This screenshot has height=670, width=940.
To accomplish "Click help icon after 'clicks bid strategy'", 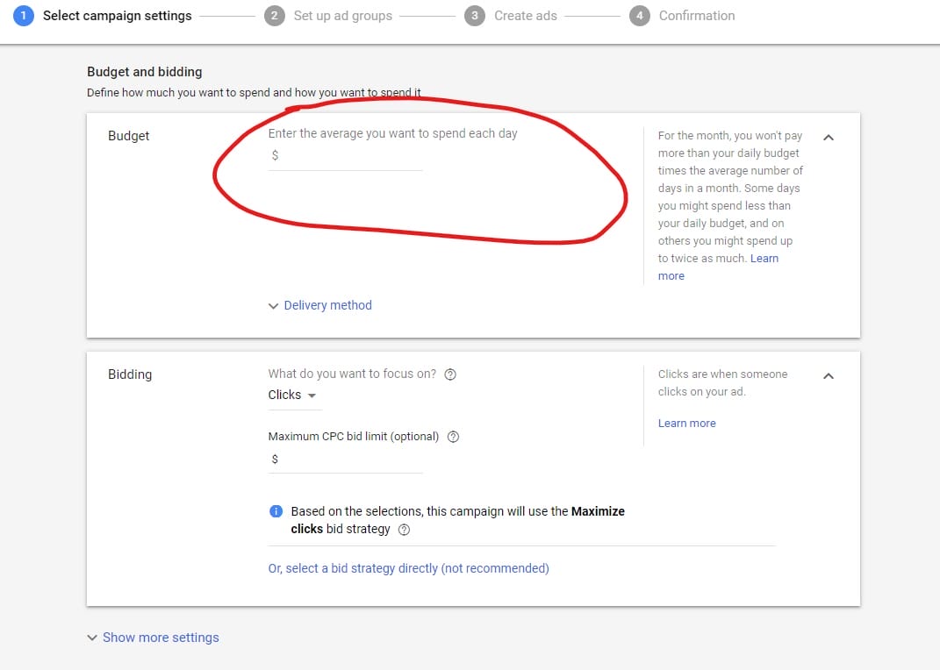I will (x=404, y=530).
